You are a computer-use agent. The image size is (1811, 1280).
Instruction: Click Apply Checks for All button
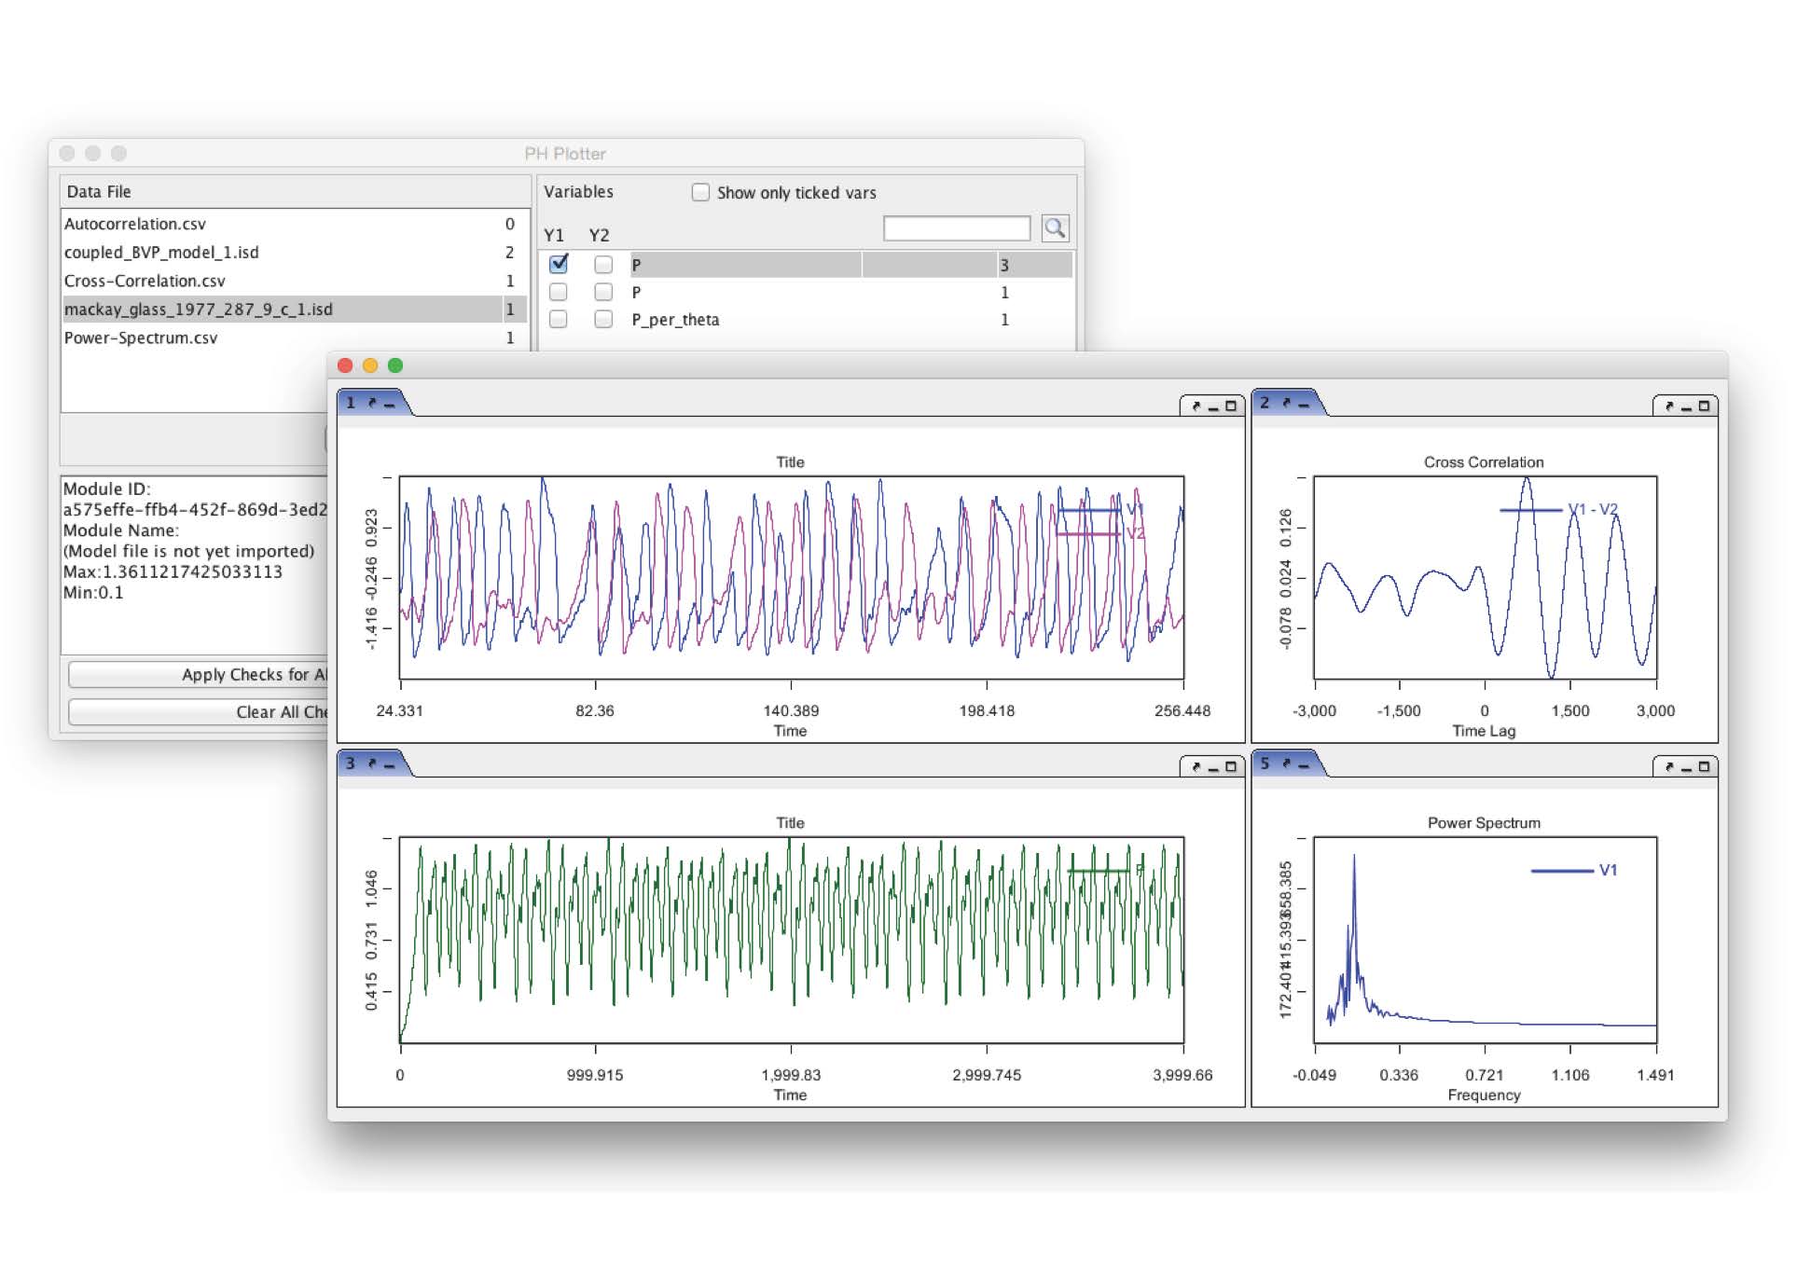(198, 675)
